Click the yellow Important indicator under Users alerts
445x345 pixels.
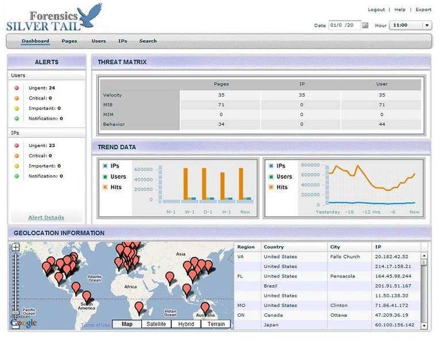tap(17, 108)
